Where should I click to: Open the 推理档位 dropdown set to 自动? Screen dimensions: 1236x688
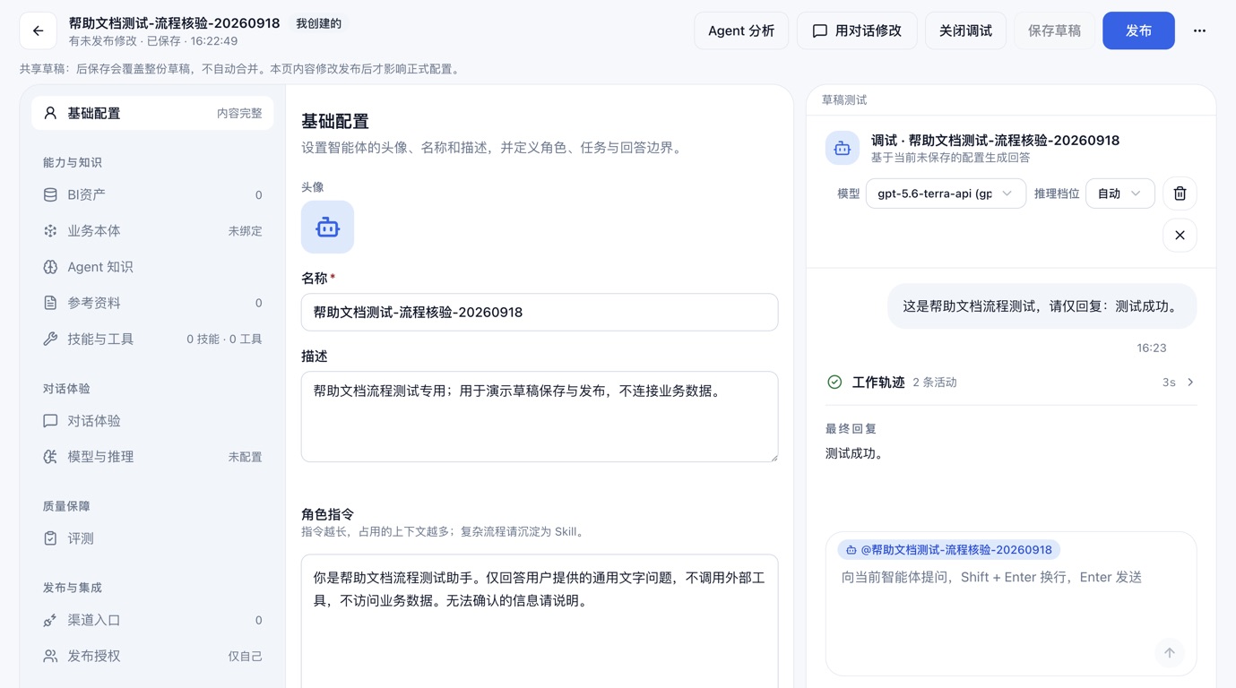click(x=1119, y=193)
